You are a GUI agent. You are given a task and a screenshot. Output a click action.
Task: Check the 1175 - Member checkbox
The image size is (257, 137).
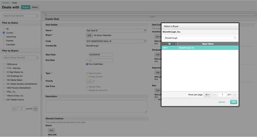tap(4, 68)
